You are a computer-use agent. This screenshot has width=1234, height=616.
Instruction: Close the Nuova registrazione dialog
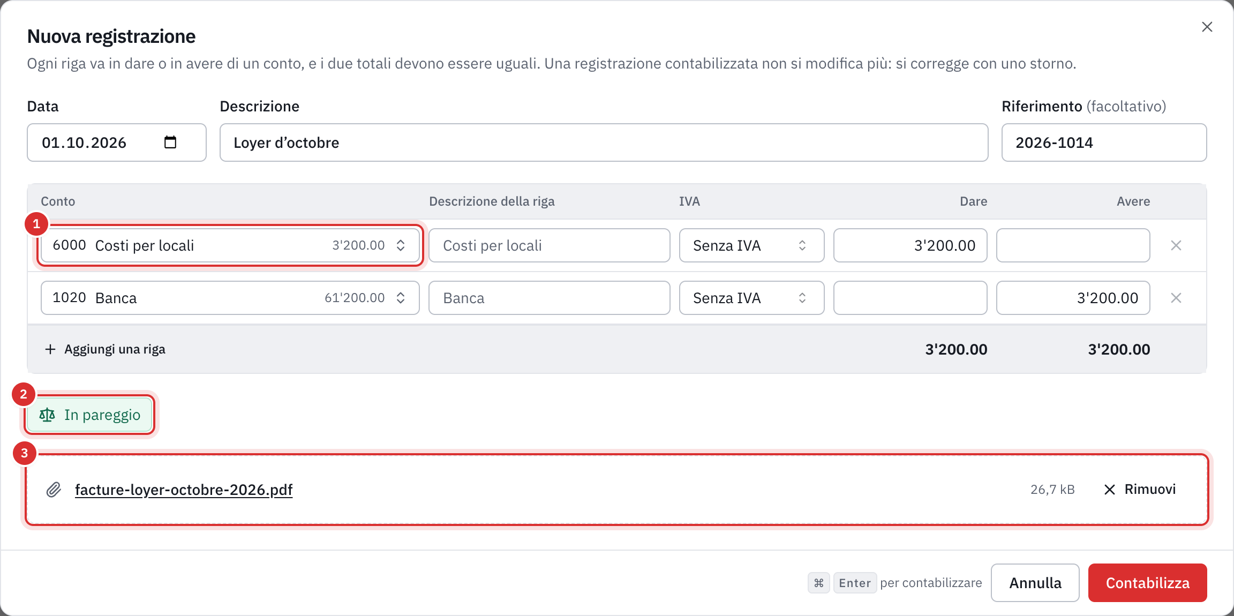(x=1207, y=27)
